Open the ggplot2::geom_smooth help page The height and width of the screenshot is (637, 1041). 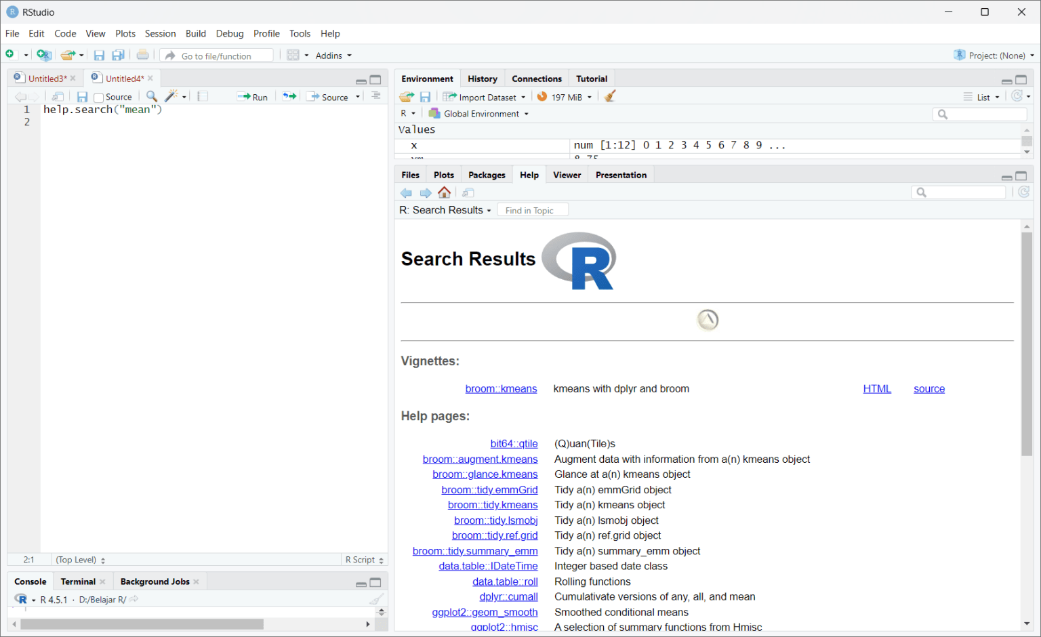pos(485,613)
